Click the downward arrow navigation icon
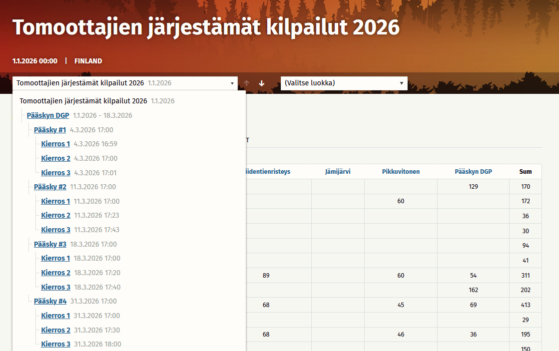 click(262, 83)
